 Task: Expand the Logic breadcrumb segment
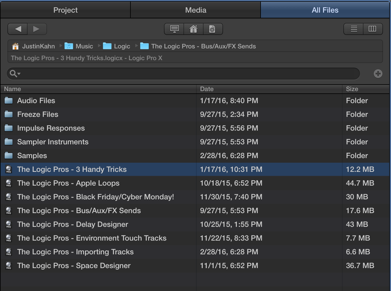[123, 46]
